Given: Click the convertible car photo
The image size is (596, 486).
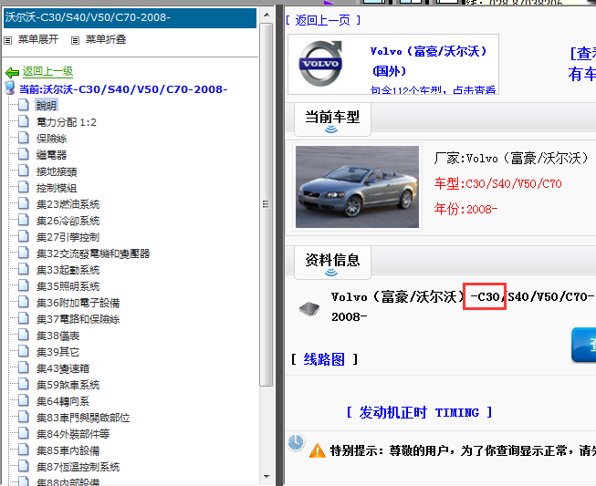Looking at the screenshot, I should click(357, 187).
